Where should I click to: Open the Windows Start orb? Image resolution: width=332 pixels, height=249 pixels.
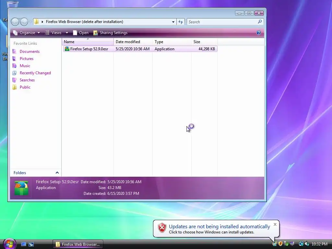pyautogui.click(x=9, y=244)
